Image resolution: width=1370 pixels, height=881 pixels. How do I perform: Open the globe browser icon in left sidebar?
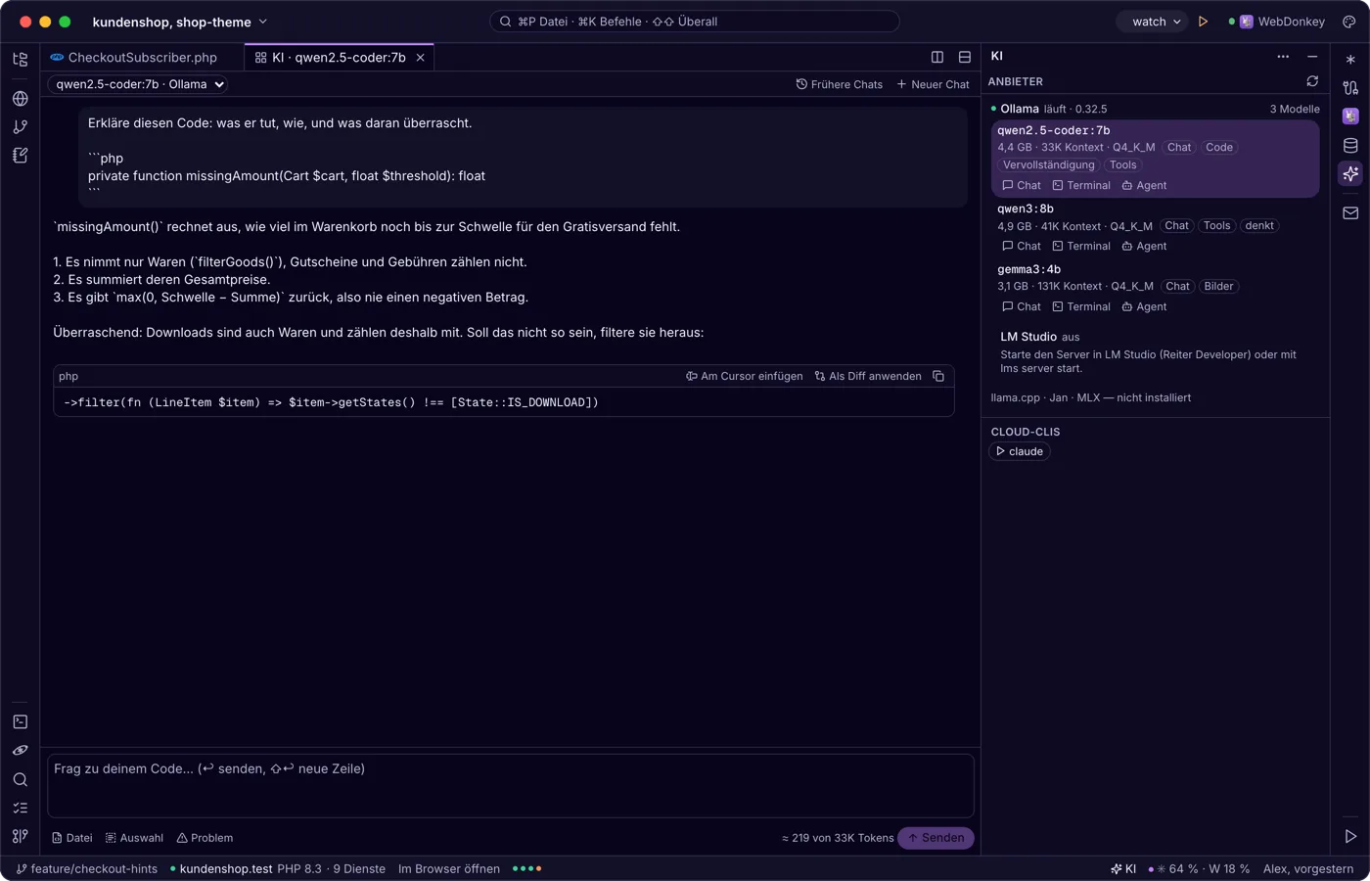click(x=20, y=98)
